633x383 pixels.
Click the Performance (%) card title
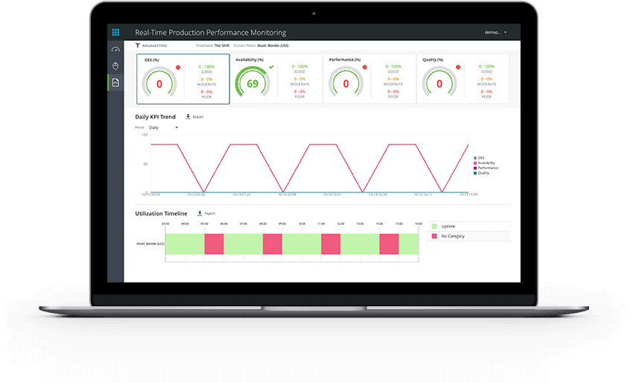coord(345,60)
